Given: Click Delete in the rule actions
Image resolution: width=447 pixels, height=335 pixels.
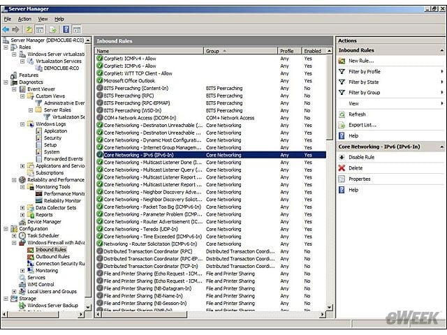Looking at the screenshot, I should (356, 168).
